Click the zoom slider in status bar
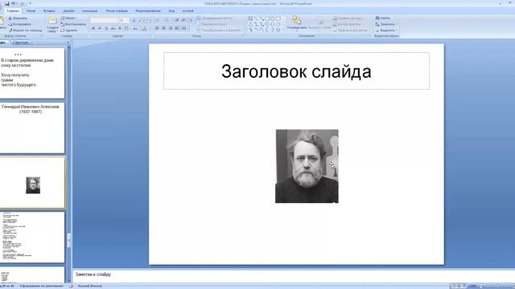515x289 pixels. pos(497,286)
